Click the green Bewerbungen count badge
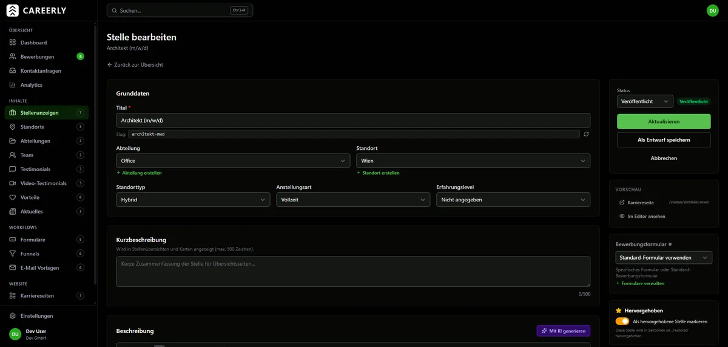The image size is (728, 347). point(80,56)
